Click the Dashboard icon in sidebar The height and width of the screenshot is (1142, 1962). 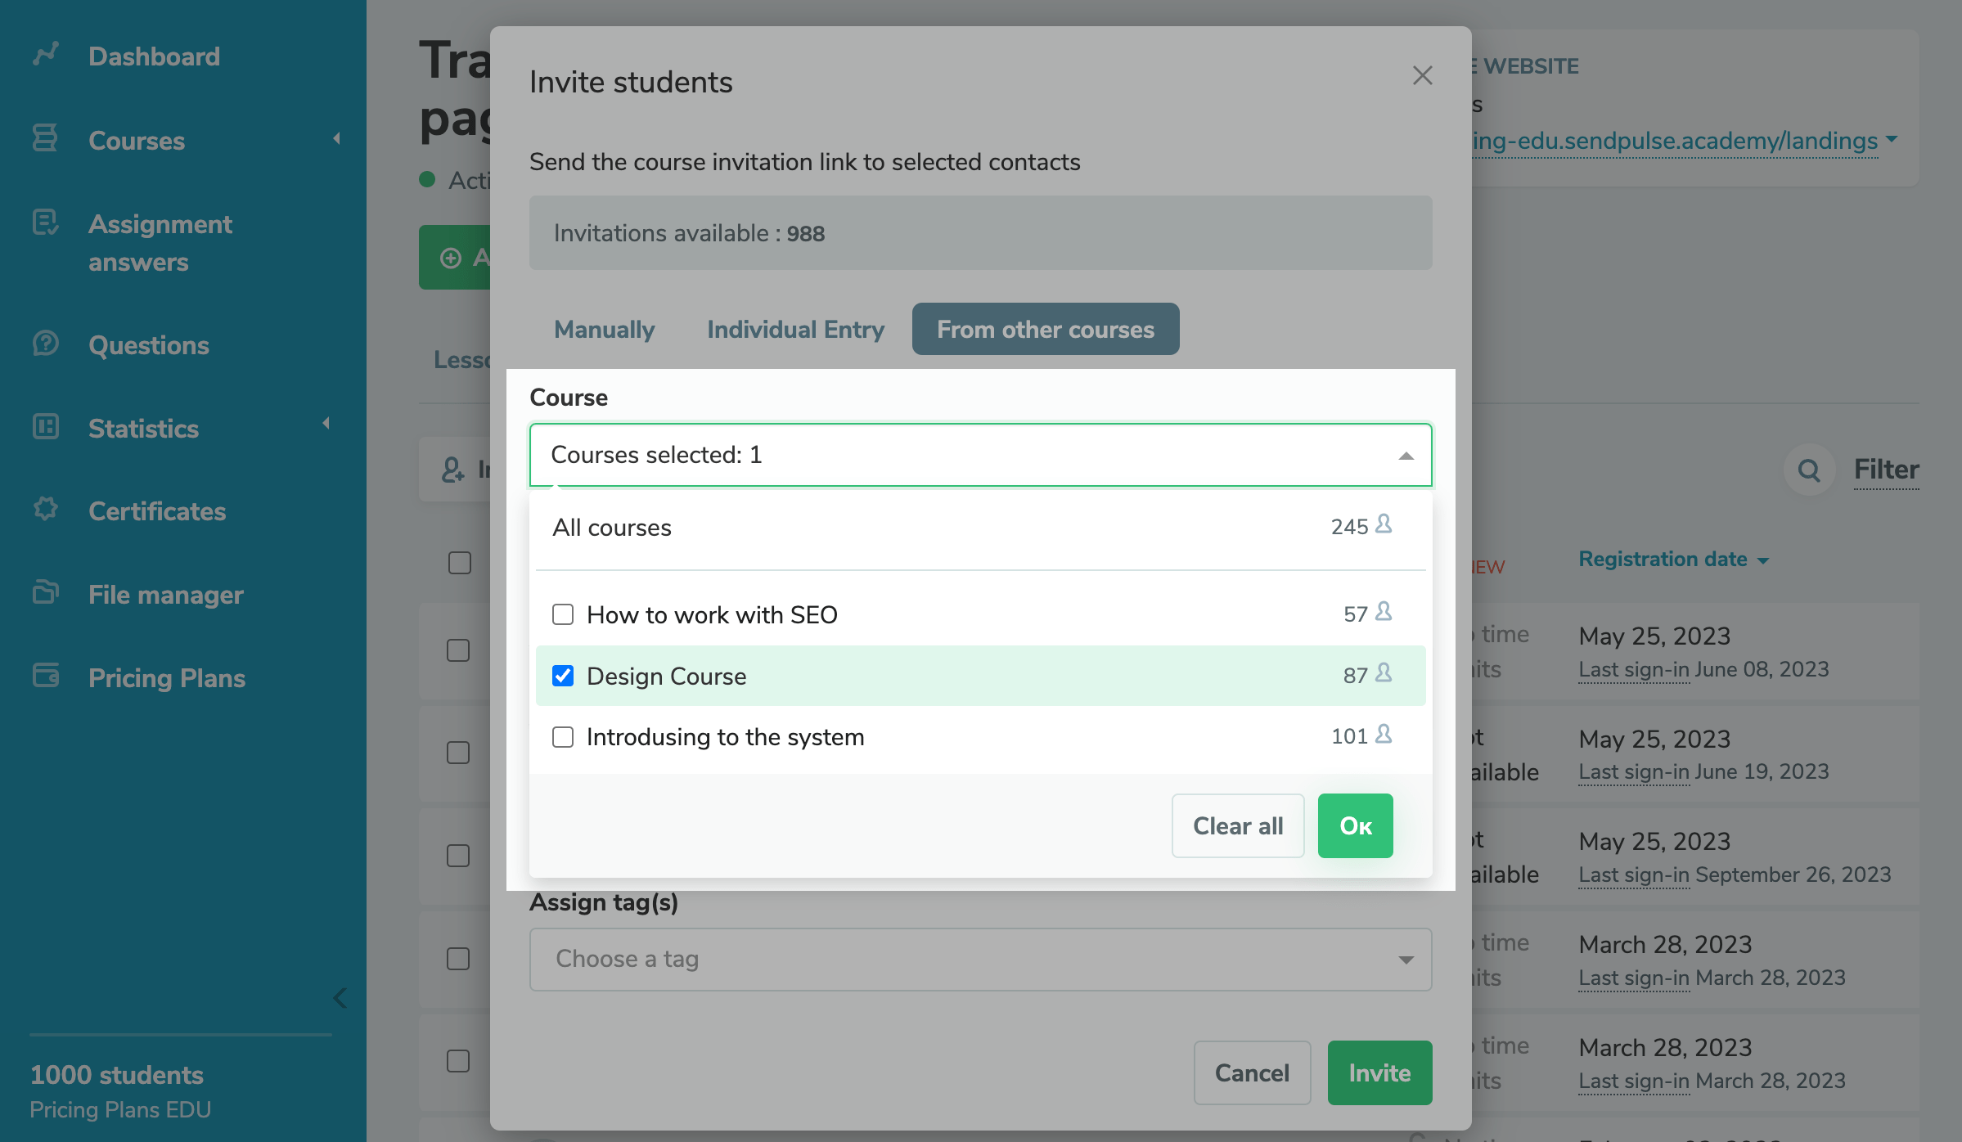point(46,55)
